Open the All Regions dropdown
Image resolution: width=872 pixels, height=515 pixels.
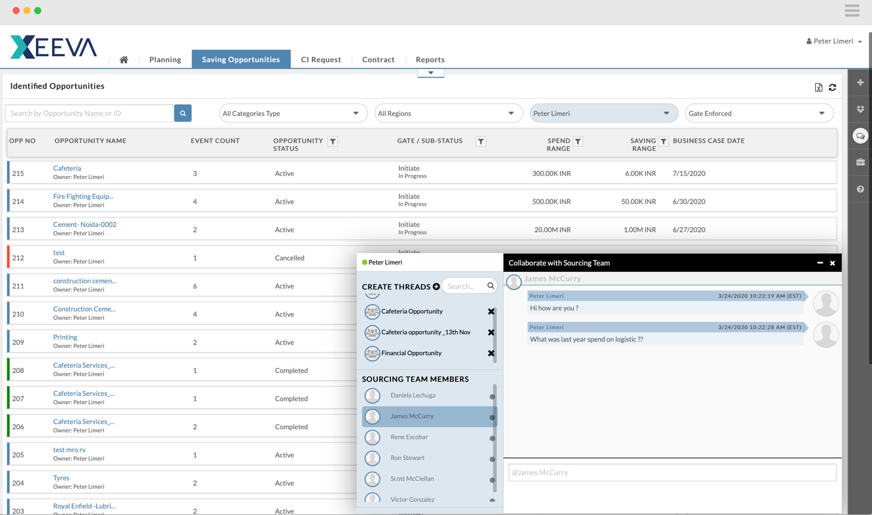pyautogui.click(x=449, y=113)
